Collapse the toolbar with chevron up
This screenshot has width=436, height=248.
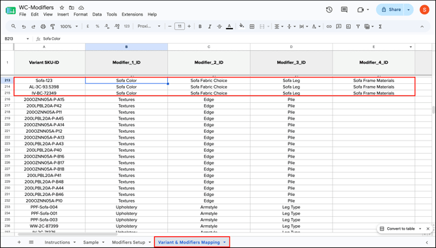pos(422,27)
